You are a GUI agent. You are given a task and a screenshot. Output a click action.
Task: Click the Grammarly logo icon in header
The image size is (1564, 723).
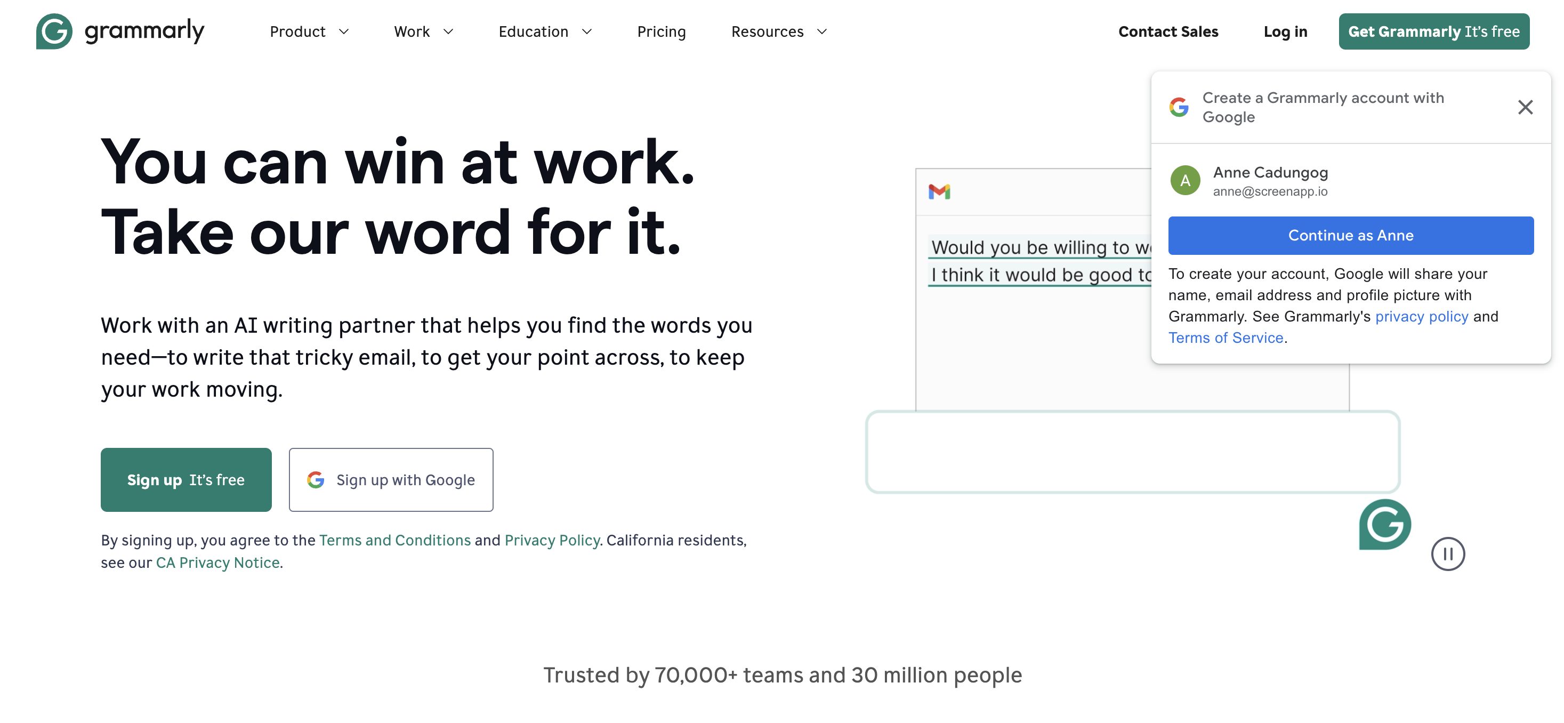click(54, 31)
